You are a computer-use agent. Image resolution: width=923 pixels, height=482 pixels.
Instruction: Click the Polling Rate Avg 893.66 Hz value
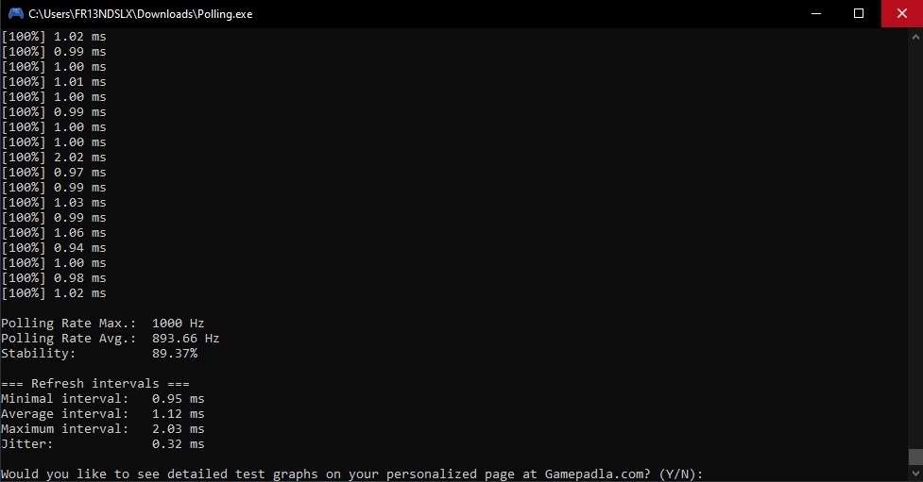coord(185,339)
